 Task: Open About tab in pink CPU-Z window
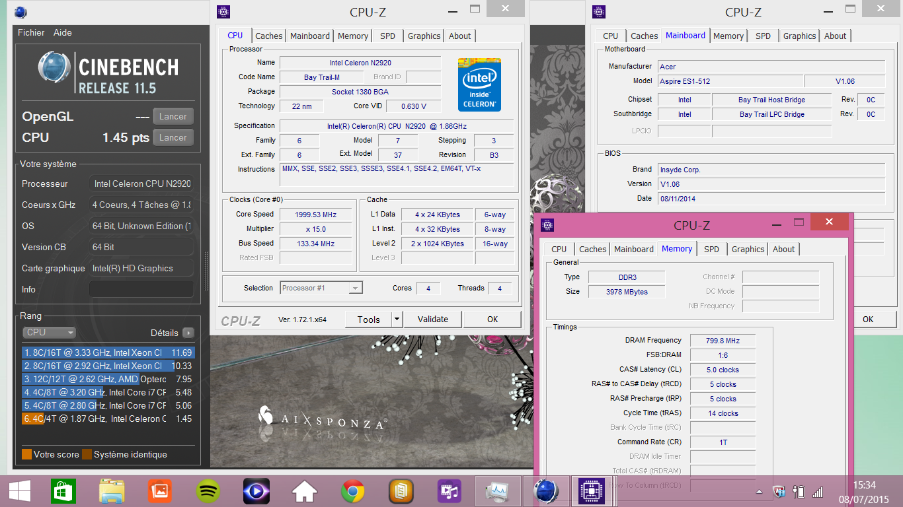[x=784, y=250]
